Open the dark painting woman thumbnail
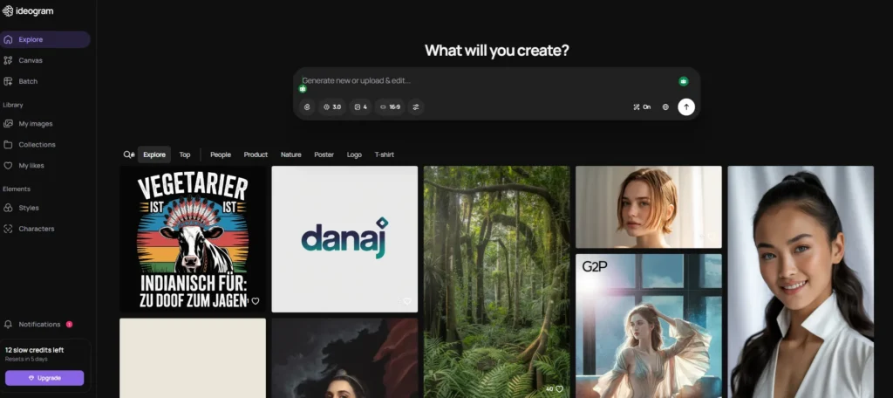893x398 pixels. pyautogui.click(x=344, y=358)
